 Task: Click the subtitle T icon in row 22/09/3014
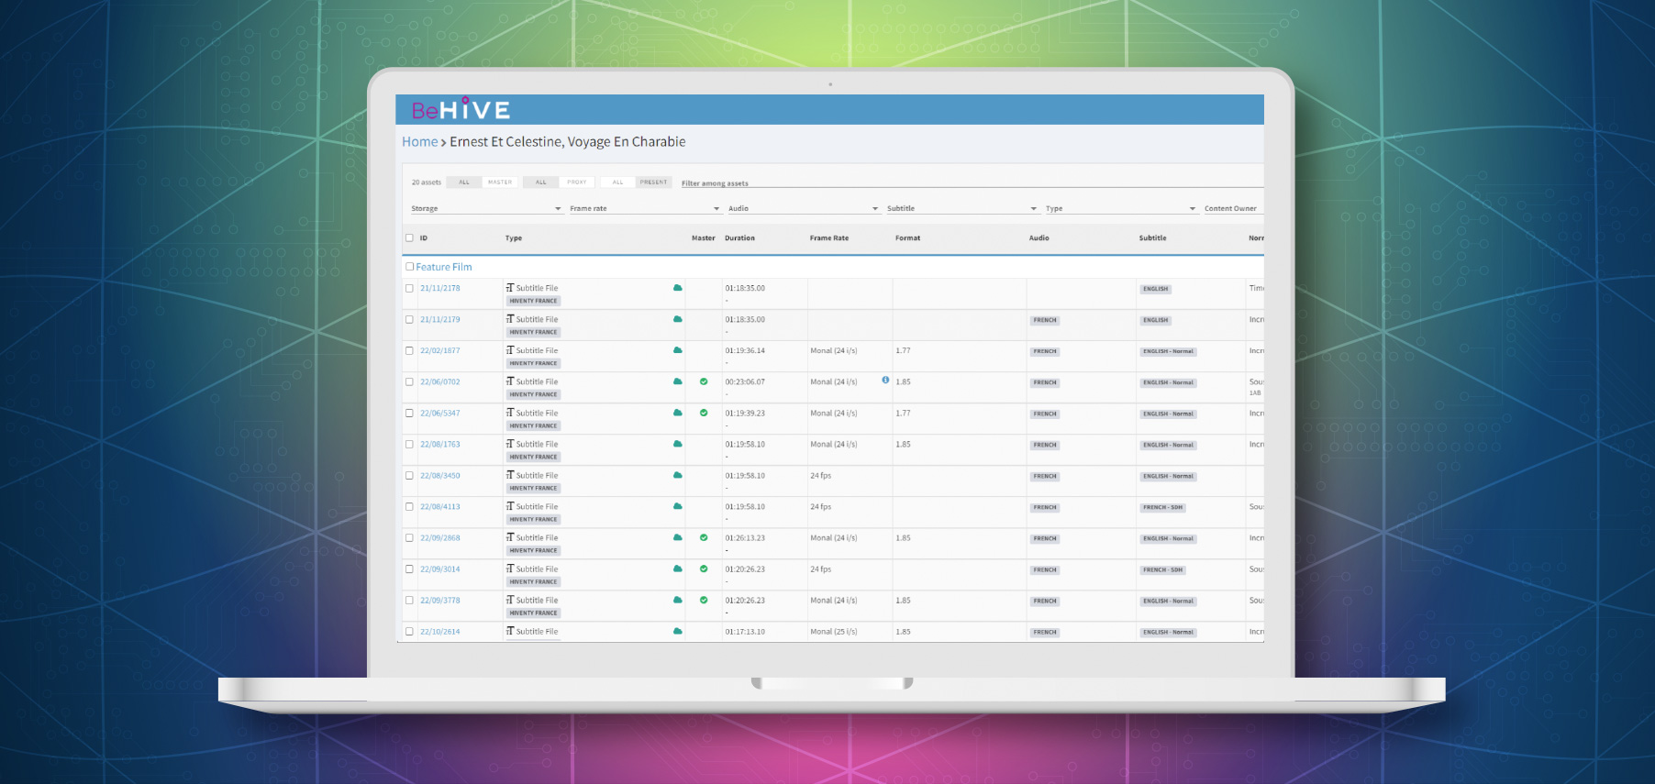coord(510,569)
